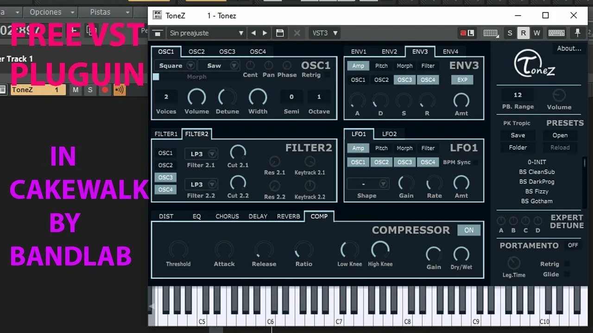Select the previous preset arrow in toolbar
593x333 pixels.
click(x=253, y=33)
